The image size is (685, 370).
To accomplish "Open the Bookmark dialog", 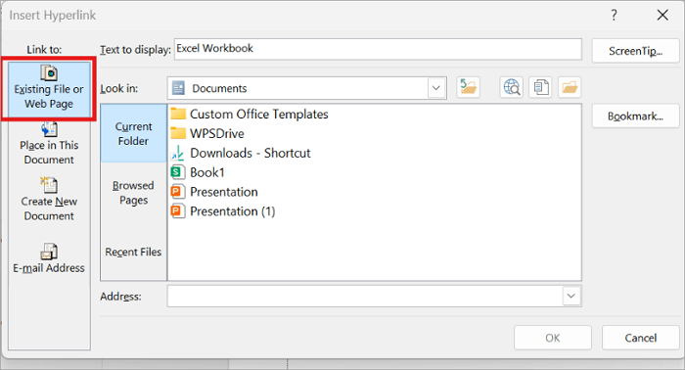I will [635, 116].
